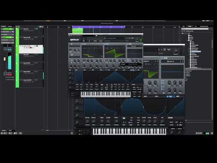This screenshot has height=163, width=217.
Task: Click the purple loop range in the timeline ruler
Action: coord(99,27)
